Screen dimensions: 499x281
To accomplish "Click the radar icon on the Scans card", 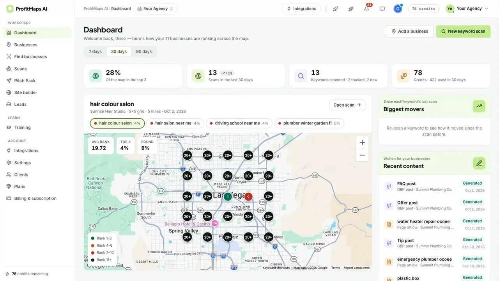I will coord(198,76).
